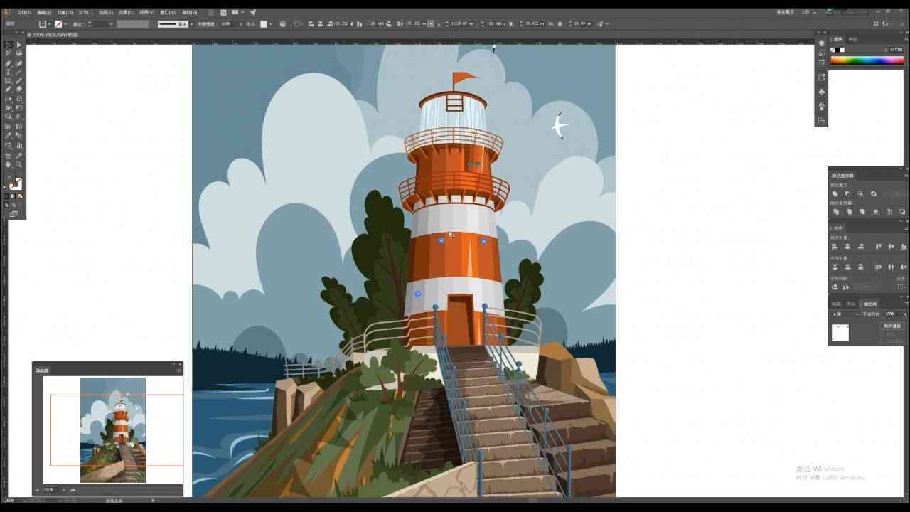Open the Object menu
The height and width of the screenshot is (512, 910).
[x=64, y=12]
